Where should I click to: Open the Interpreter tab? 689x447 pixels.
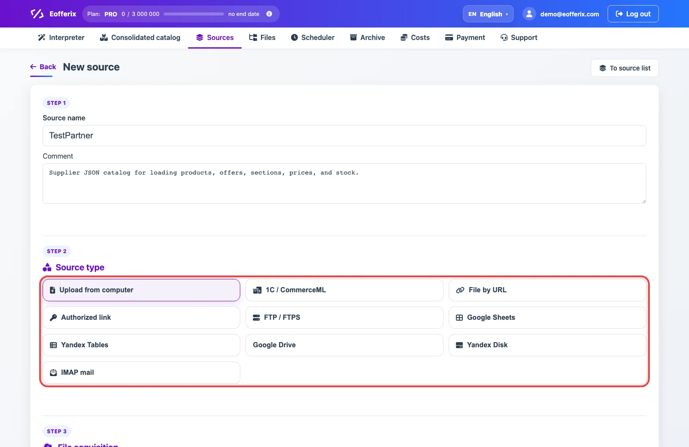[x=61, y=37]
